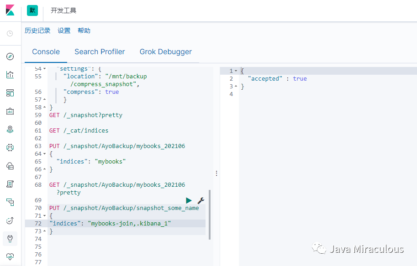Open the wrench request options menu
The image size is (417, 266).
[201, 200]
